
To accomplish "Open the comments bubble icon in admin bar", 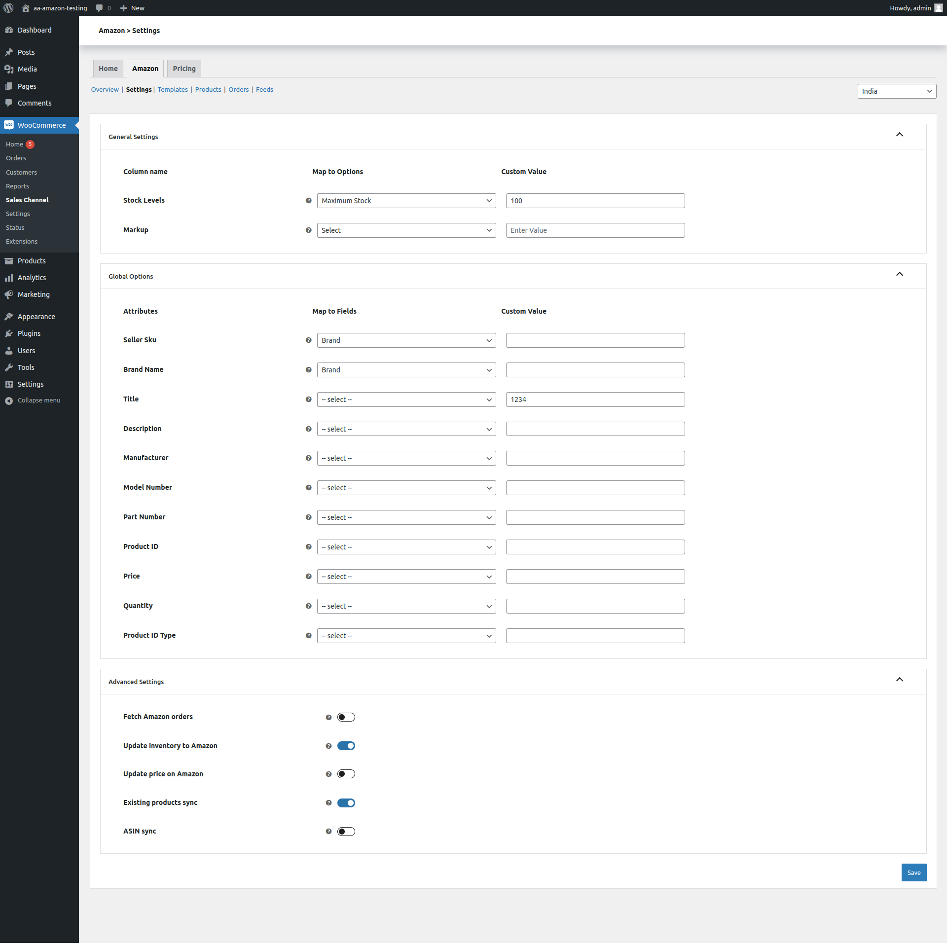I will pyautogui.click(x=99, y=8).
